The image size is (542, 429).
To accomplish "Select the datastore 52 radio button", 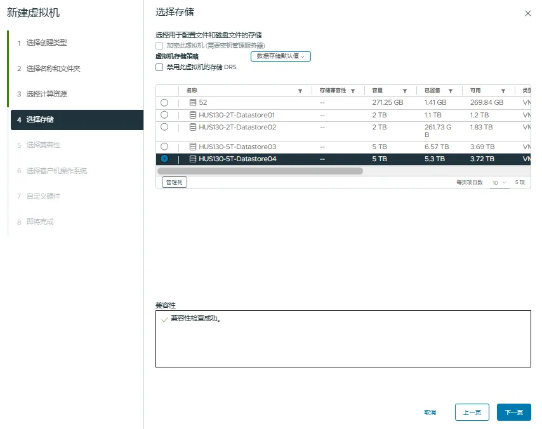I will 164,103.
